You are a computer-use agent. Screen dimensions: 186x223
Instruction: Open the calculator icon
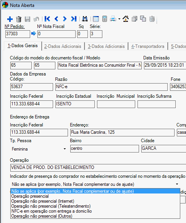coord(105,19)
